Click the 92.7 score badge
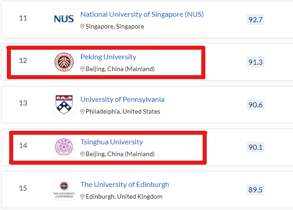The image size is (293, 210). 255,19
